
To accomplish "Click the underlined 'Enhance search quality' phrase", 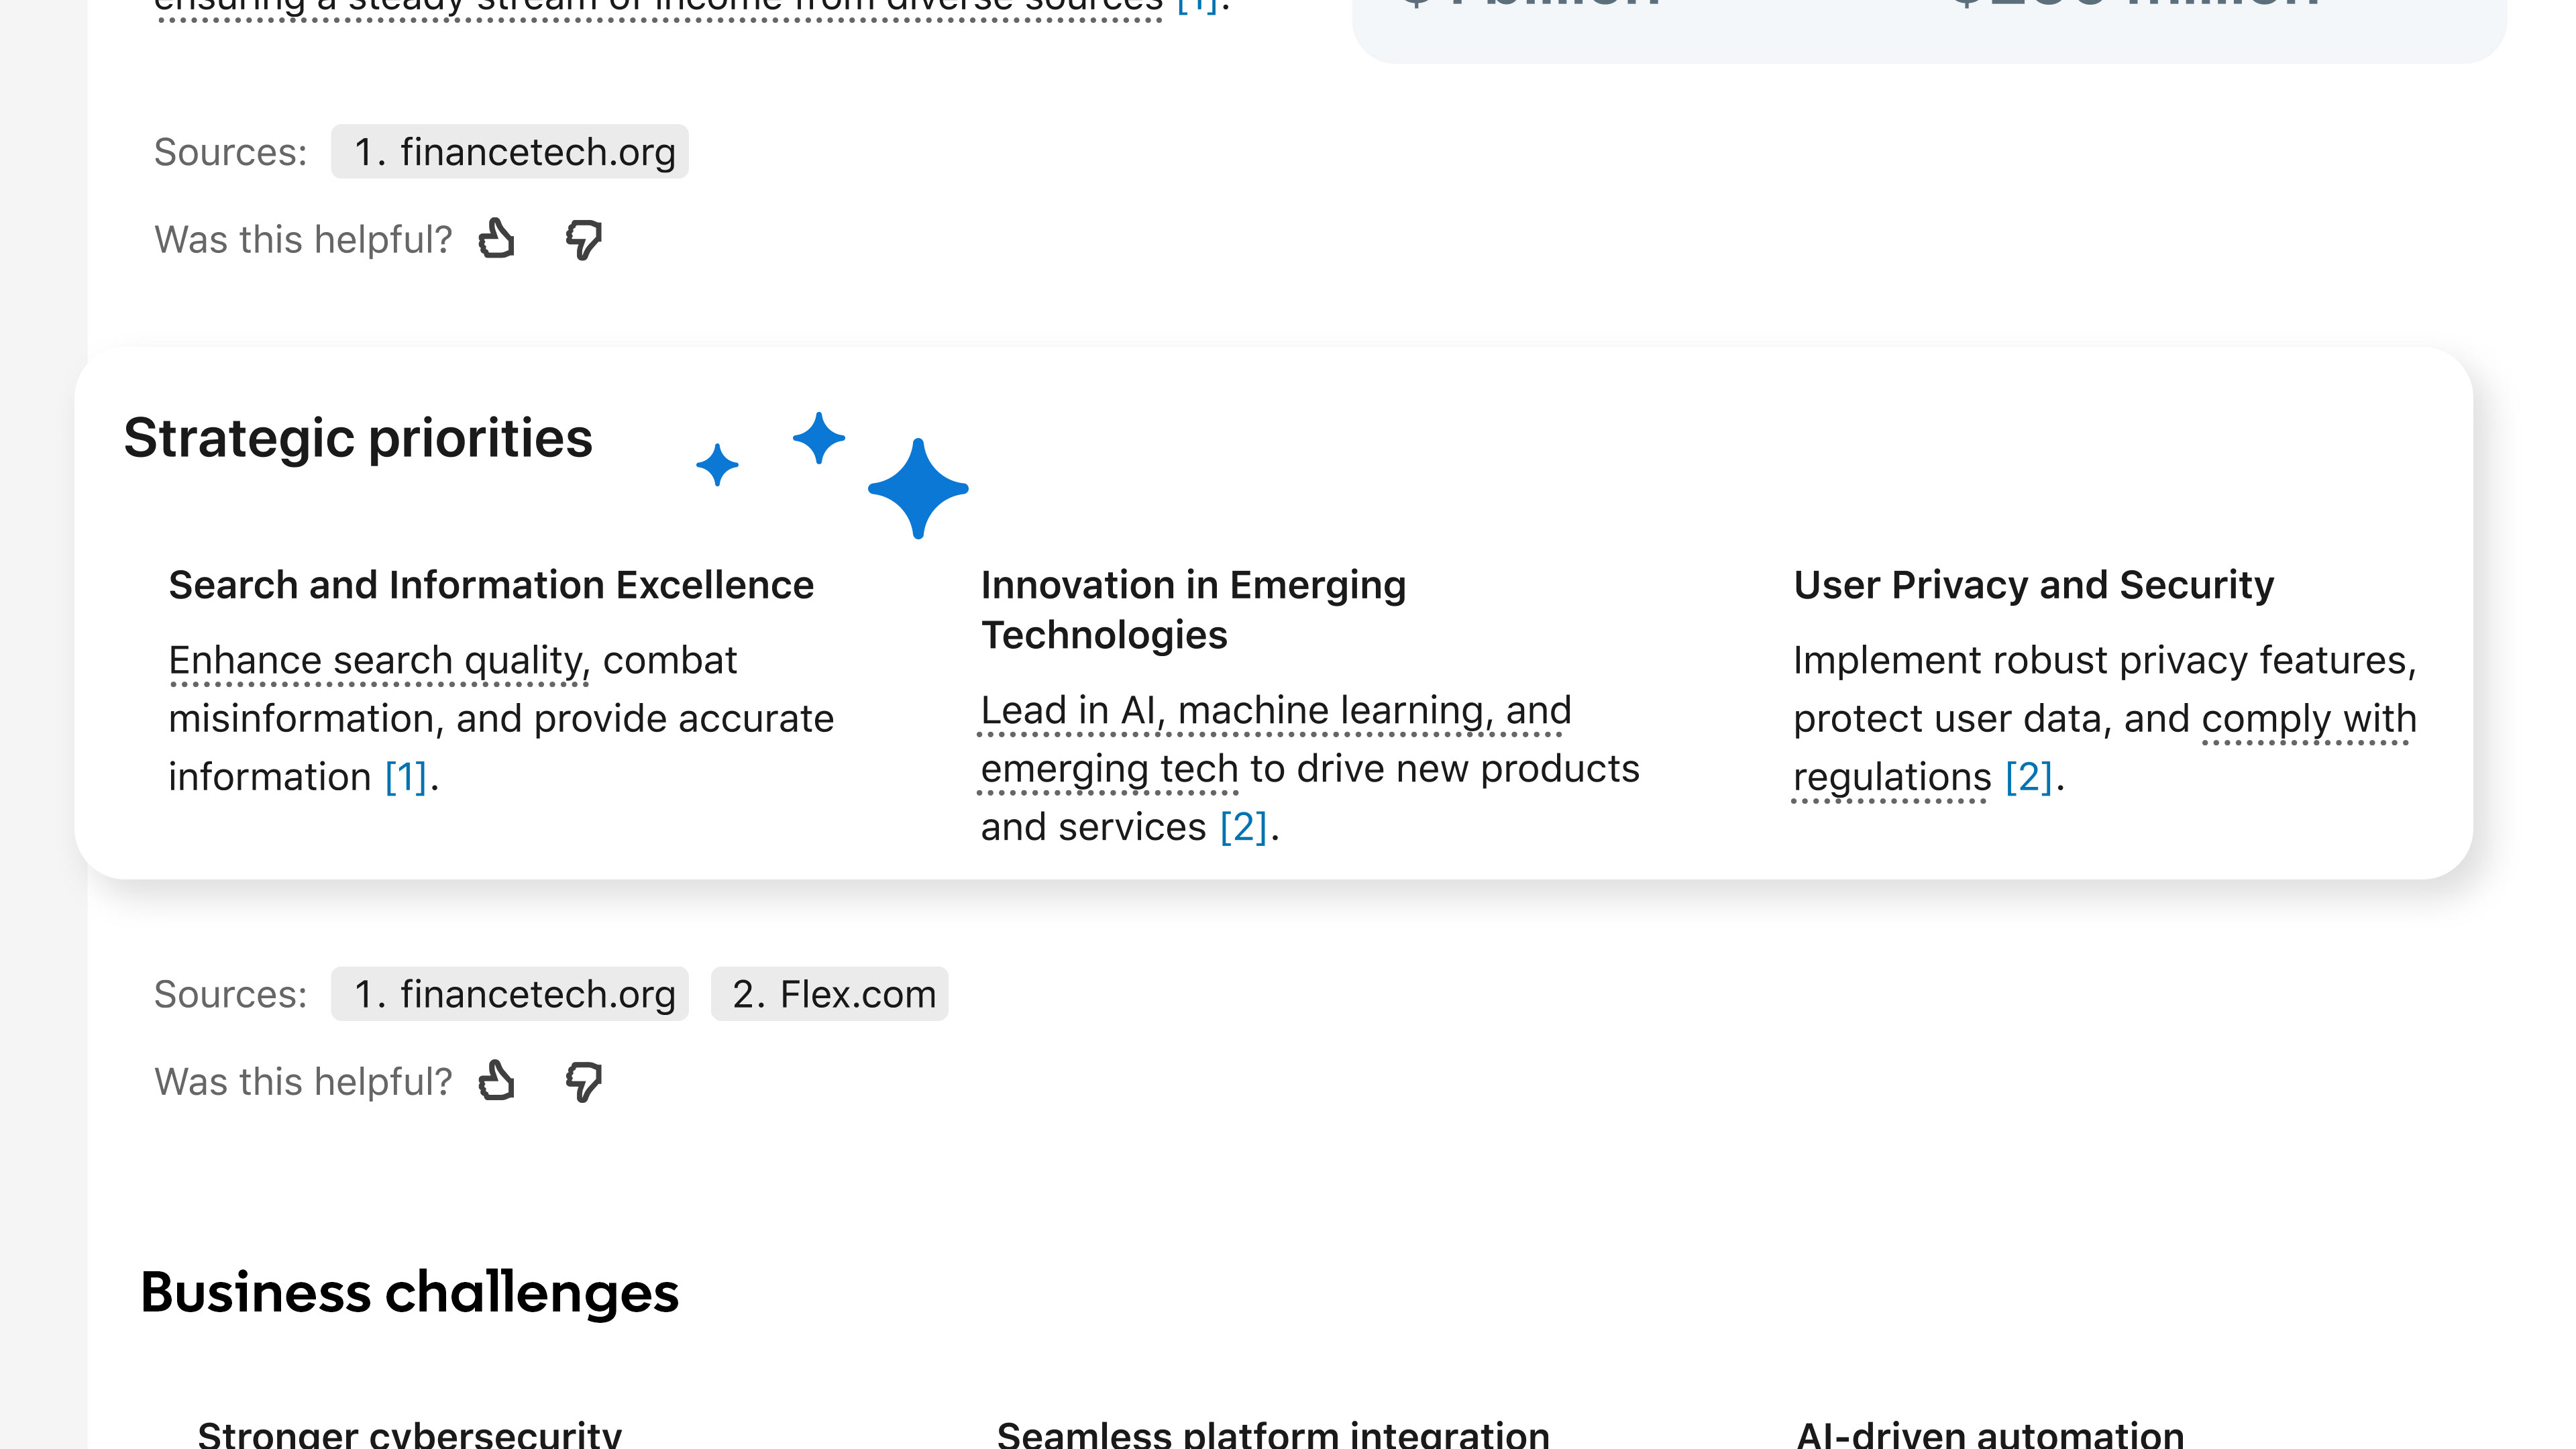I will (378, 661).
